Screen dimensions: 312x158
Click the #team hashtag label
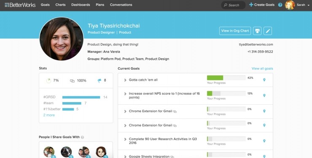[x=48, y=103]
